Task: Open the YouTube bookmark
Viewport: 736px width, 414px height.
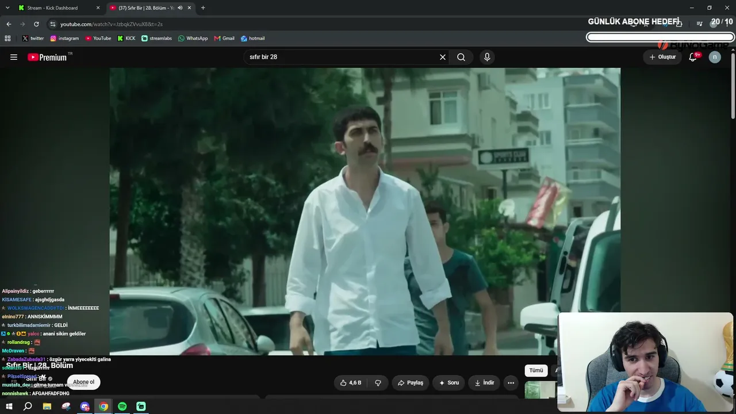Action: [98, 39]
